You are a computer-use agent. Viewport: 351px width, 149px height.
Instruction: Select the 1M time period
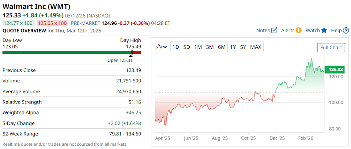(x=198, y=47)
